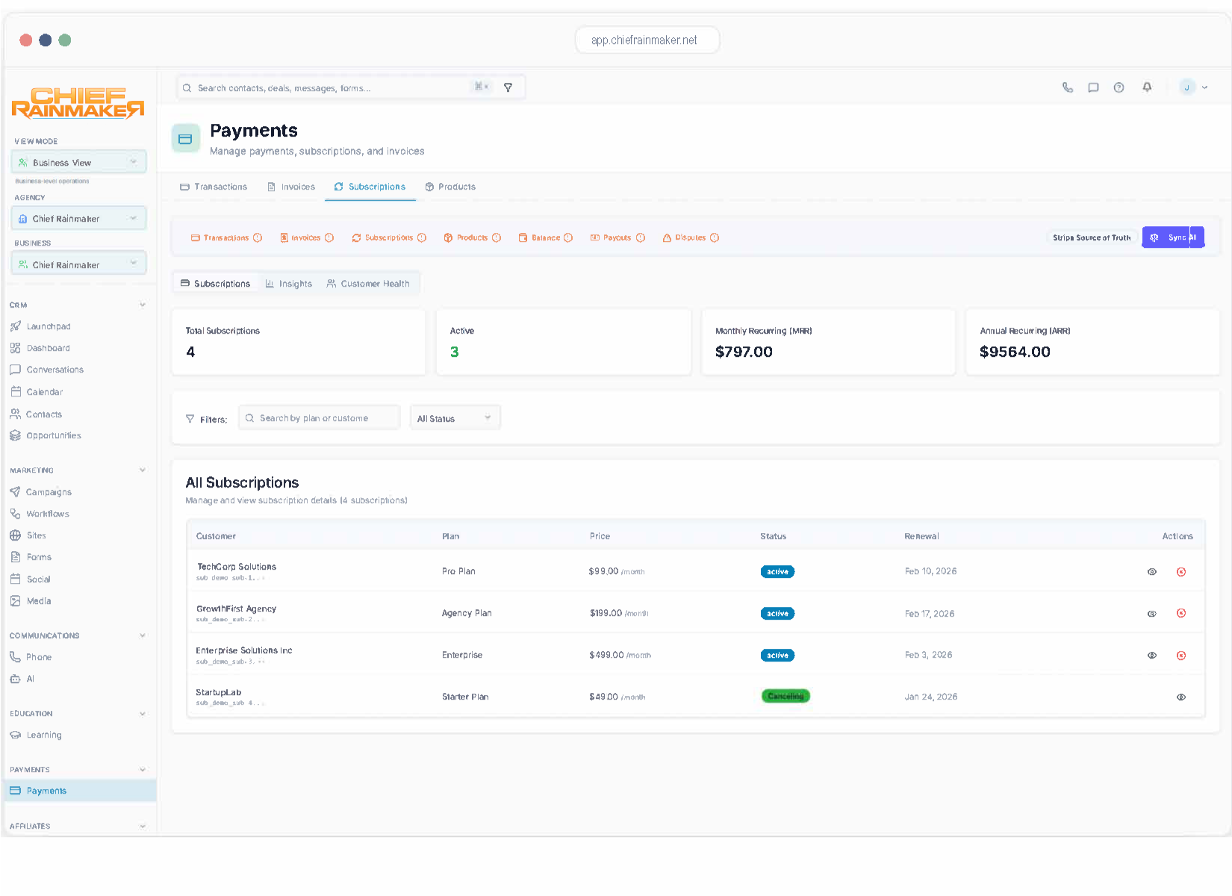1232x896 pixels.
Task: View GrowthFirst Agency subscription eye icon
Action: (1152, 614)
